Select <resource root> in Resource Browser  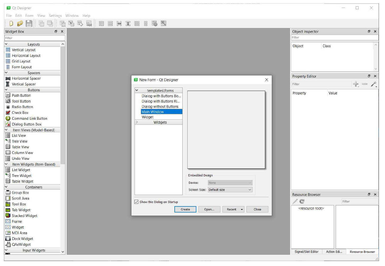[x=311, y=208]
